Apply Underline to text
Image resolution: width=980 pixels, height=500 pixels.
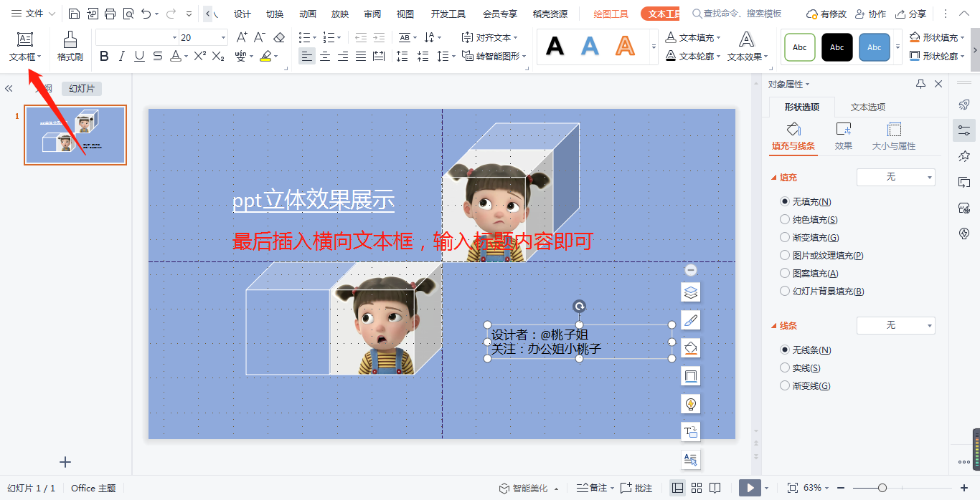[x=139, y=56]
